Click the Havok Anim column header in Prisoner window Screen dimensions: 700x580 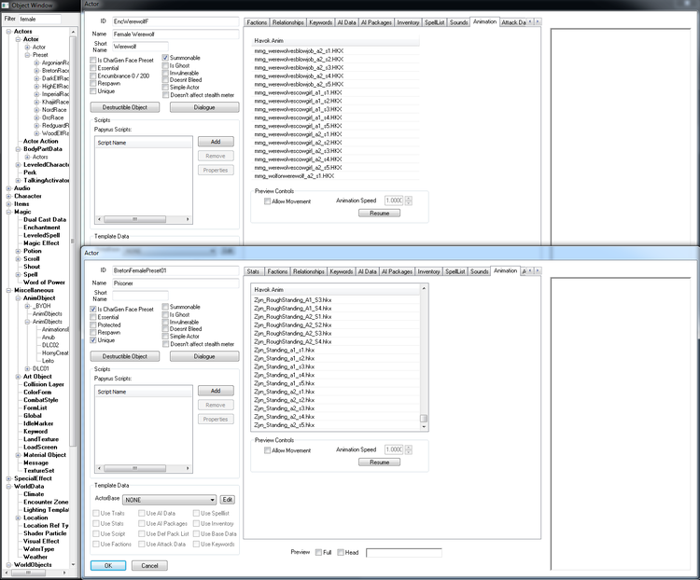tap(336, 290)
